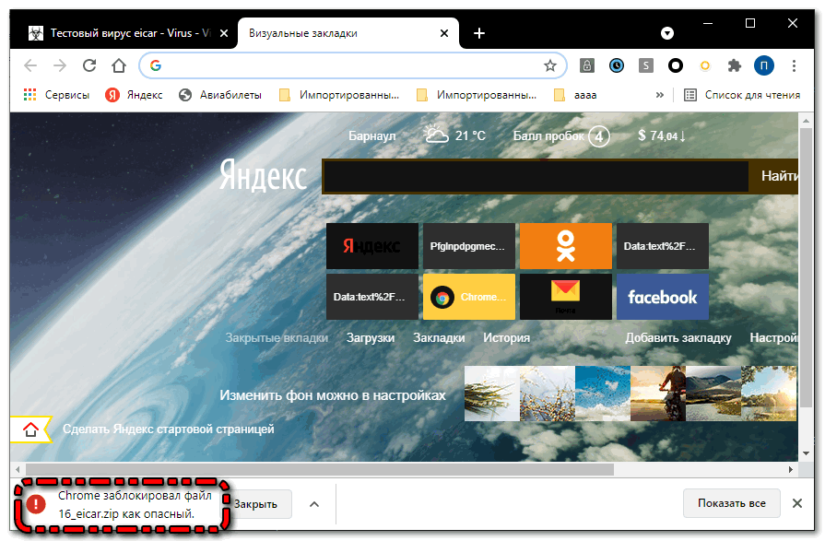Click the Яндекс logo on page
This screenshot has height=541, width=825.
[263, 175]
